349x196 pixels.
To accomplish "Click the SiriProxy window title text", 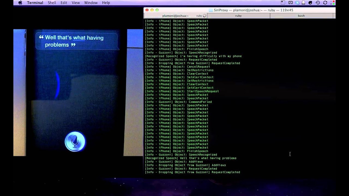I will [254, 10].
